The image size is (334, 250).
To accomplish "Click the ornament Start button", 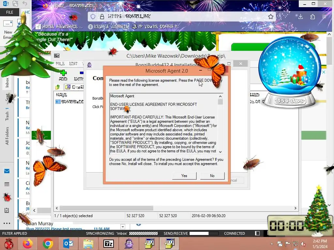I will point(9,243).
